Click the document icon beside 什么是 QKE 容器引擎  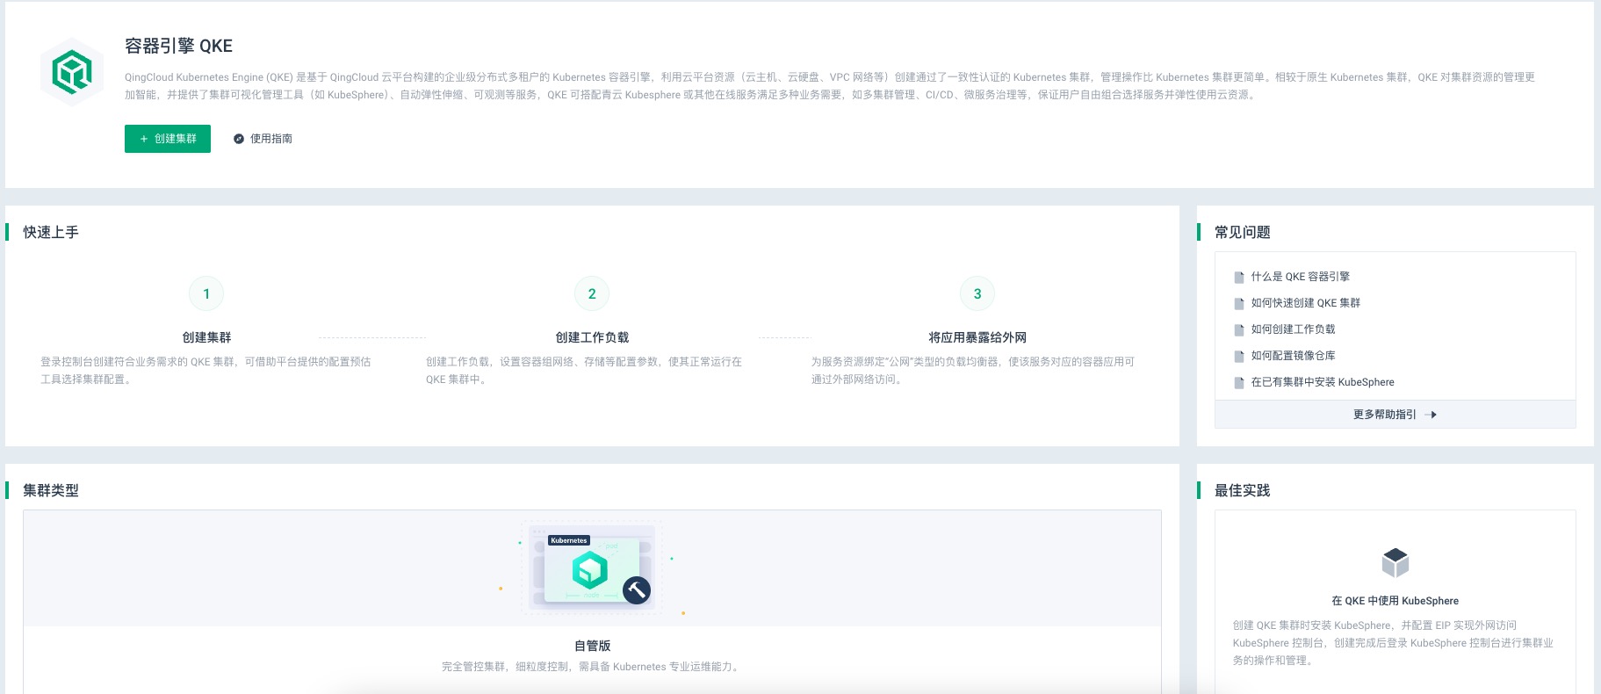coord(1239,277)
